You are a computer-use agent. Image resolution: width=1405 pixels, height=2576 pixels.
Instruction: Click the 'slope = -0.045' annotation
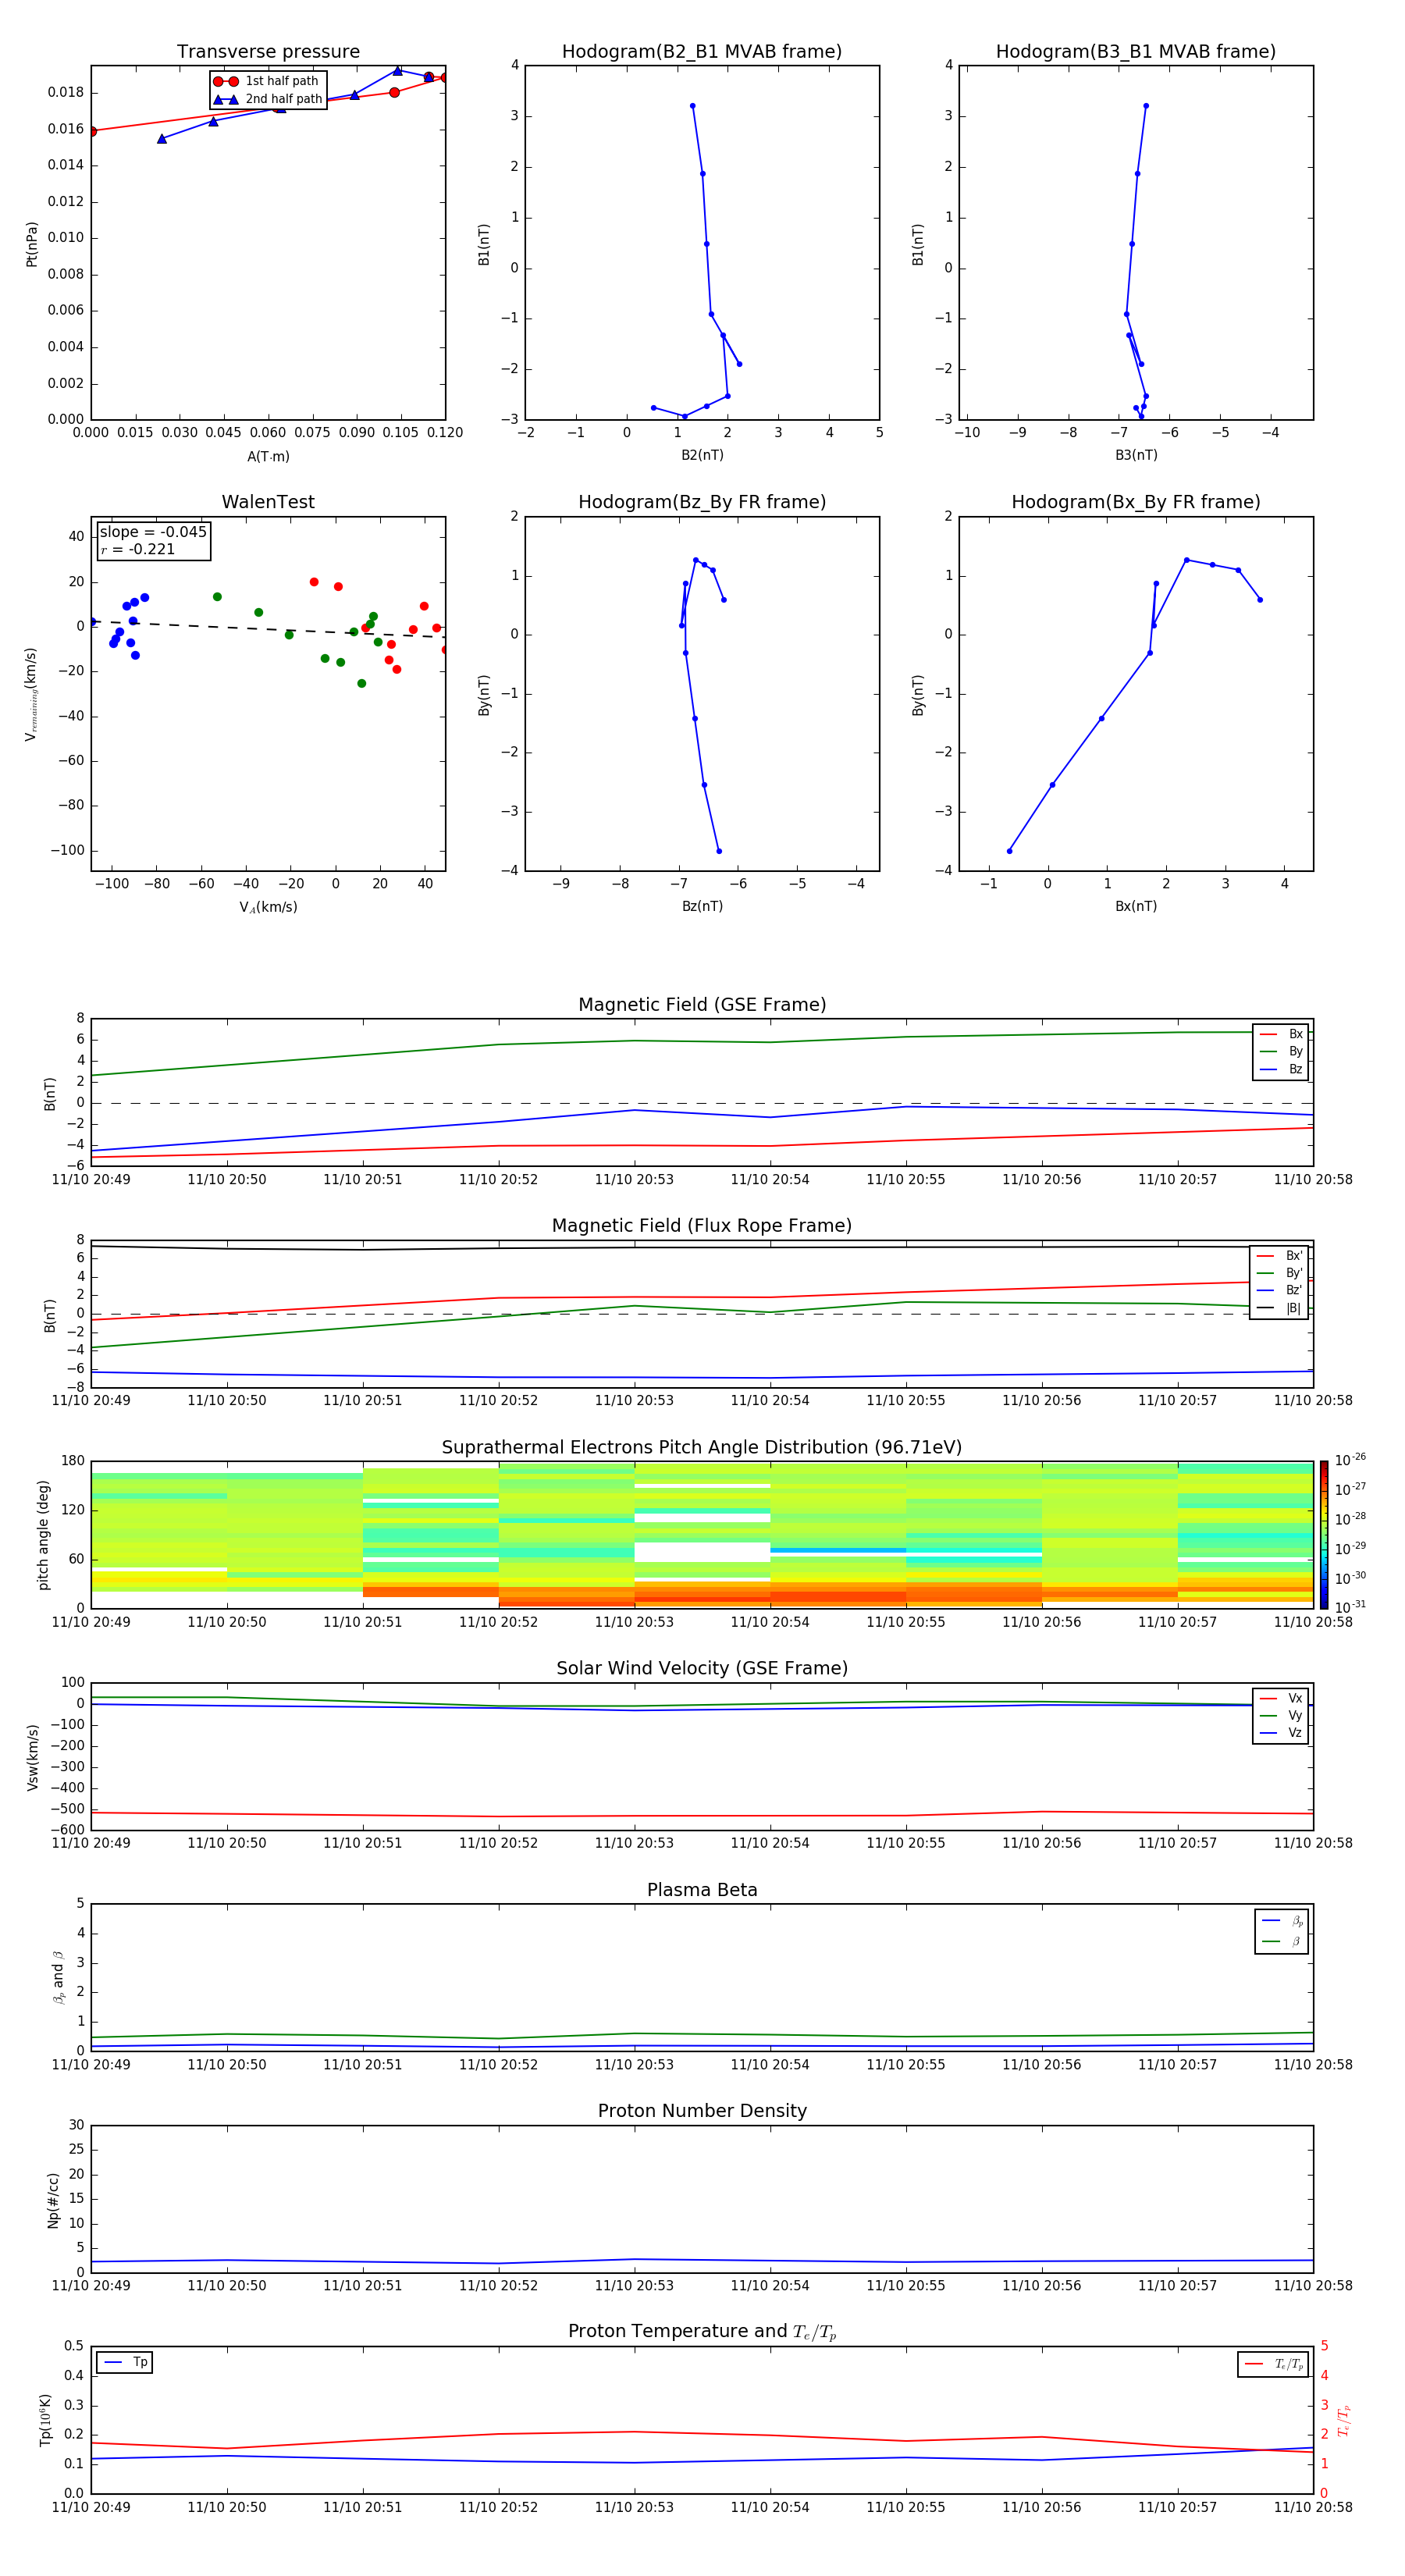point(153,532)
